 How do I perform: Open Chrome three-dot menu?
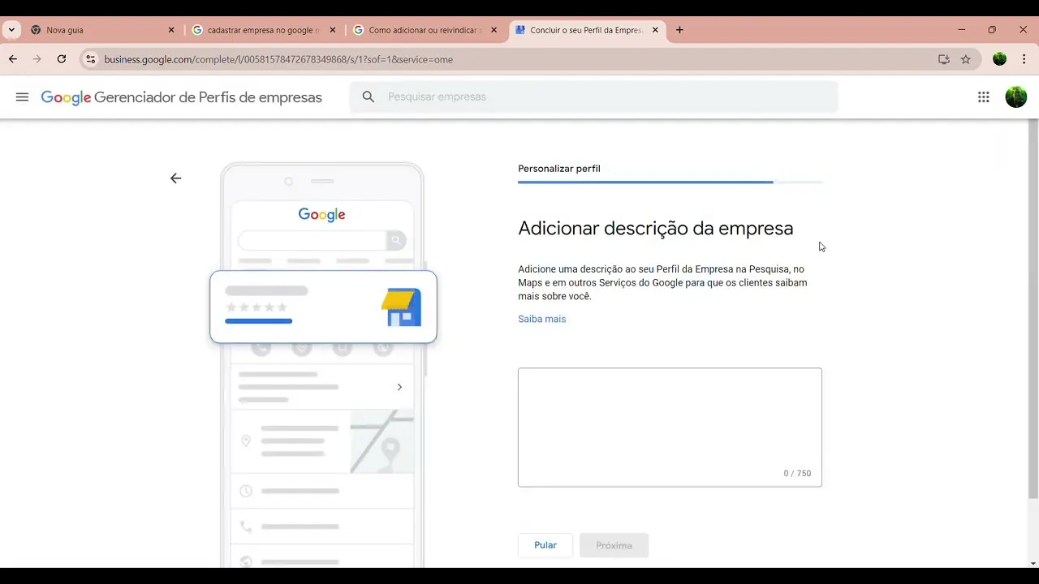[1024, 59]
